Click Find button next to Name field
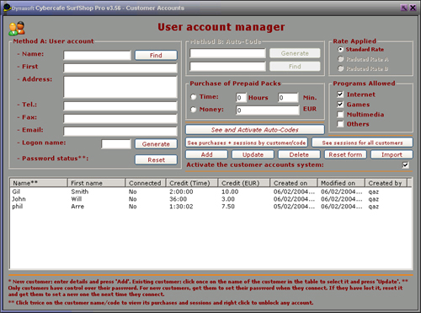 tap(156, 55)
